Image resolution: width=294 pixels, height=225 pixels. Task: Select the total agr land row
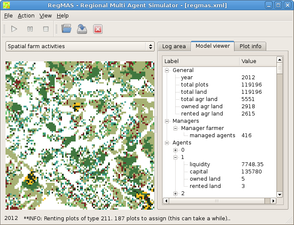coord(219,99)
